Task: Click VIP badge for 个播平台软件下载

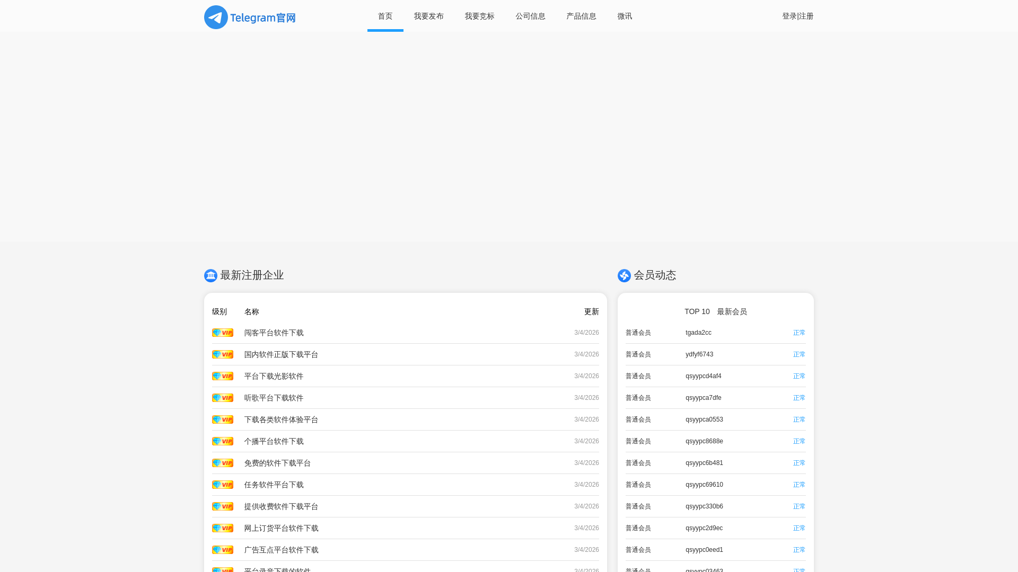Action: (223, 441)
